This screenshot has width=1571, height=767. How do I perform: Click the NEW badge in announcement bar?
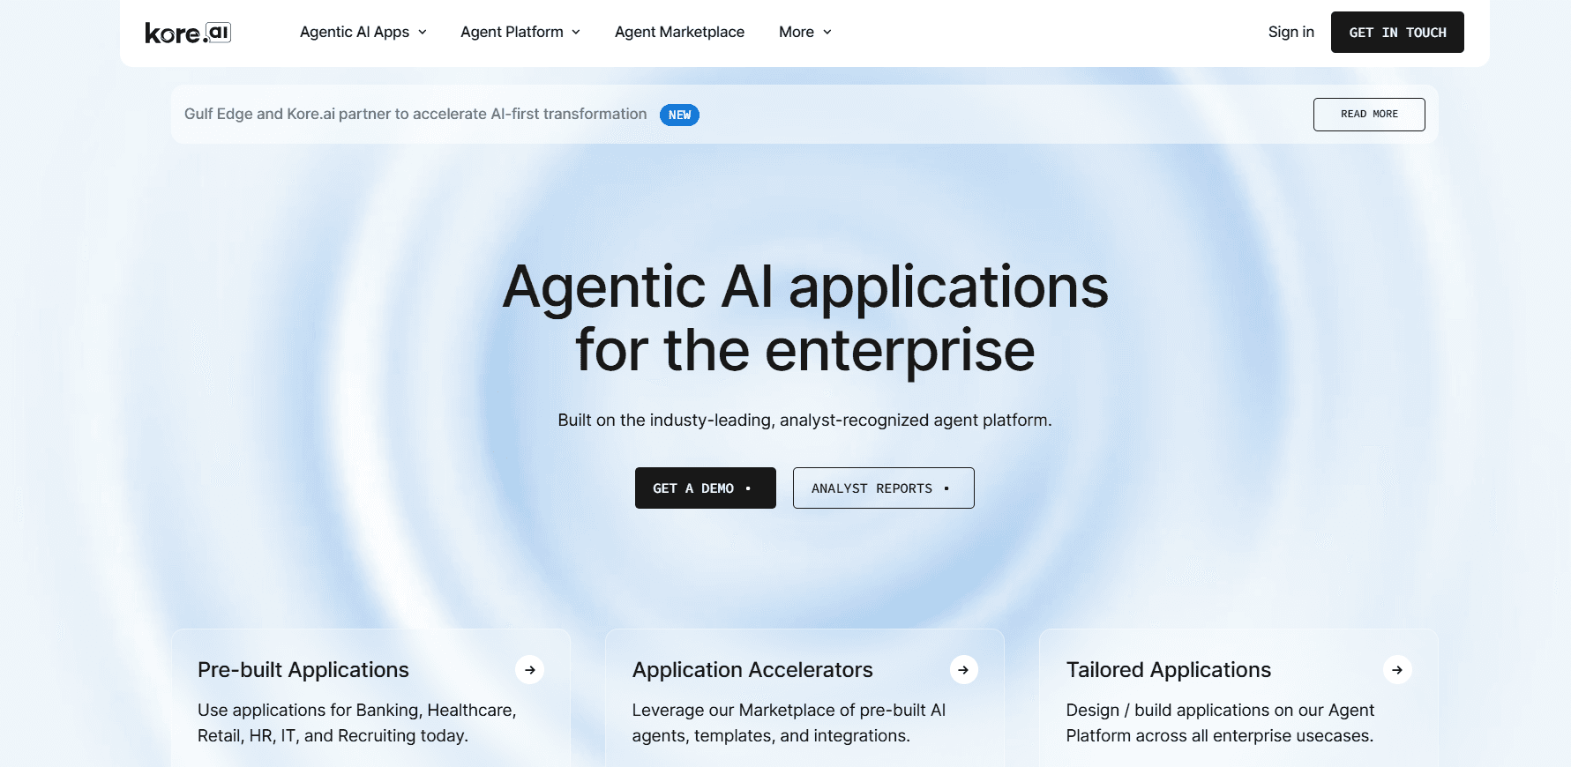pyautogui.click(x=679, y=115)
